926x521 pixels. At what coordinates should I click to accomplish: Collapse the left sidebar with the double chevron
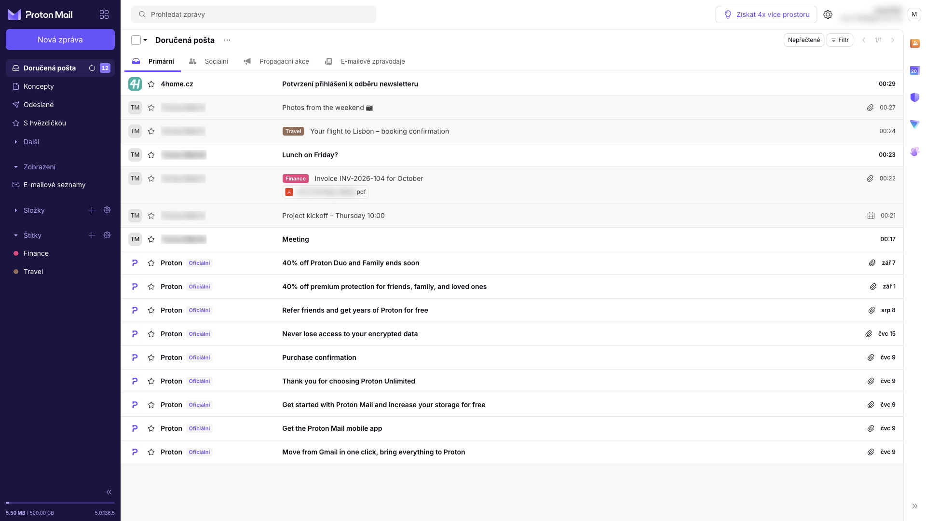(109, 492)
